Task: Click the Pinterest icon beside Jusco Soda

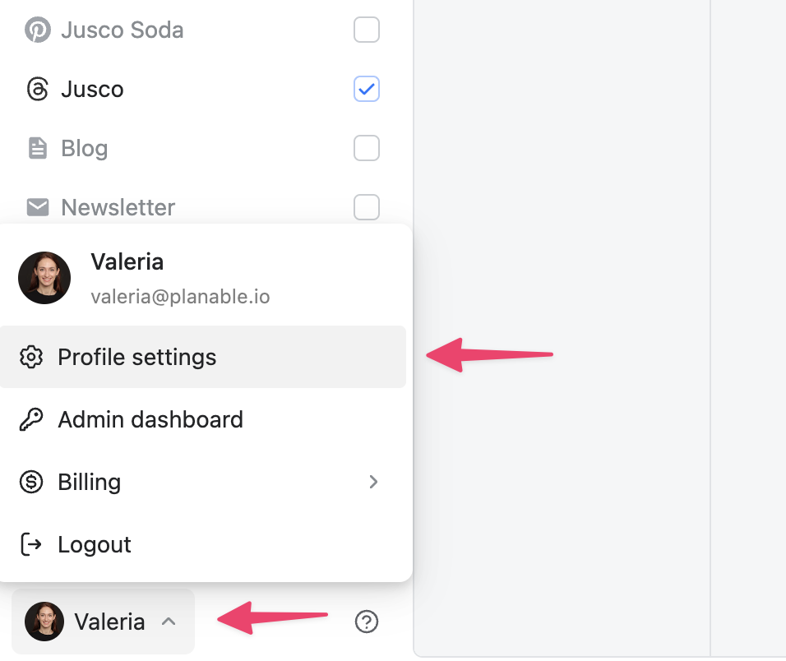Action: coord(37,30)
